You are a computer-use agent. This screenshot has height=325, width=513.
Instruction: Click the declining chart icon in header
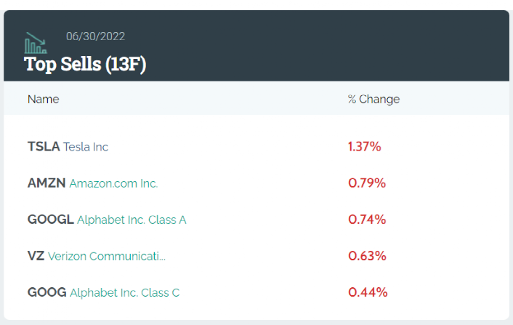point(36,43)
